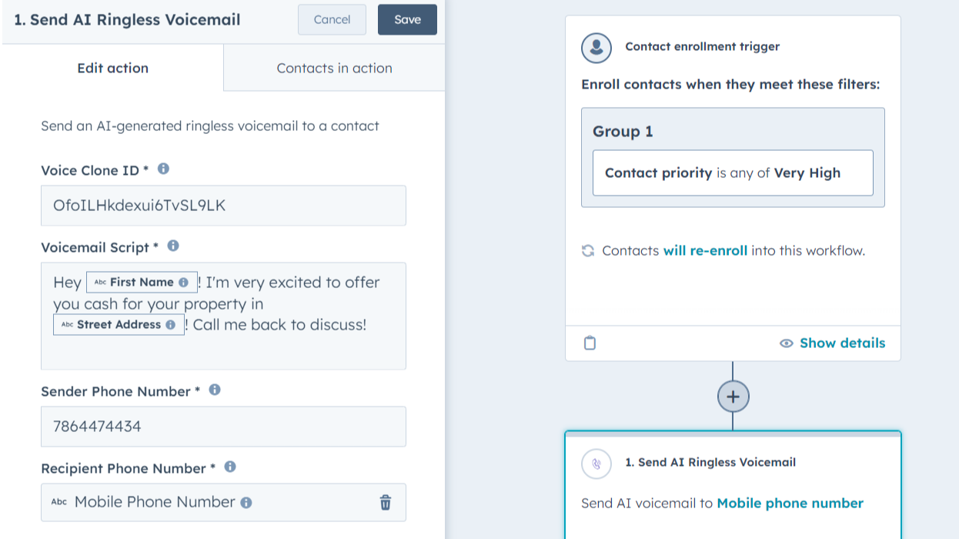Delete the Mobile Phone Number token with trash icon
Viewport: 959px width, 539px height.
(x=383, y=501)
